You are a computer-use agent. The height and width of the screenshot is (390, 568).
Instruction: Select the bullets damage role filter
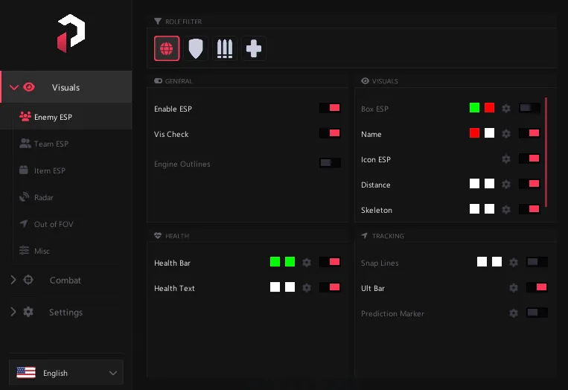225,48
